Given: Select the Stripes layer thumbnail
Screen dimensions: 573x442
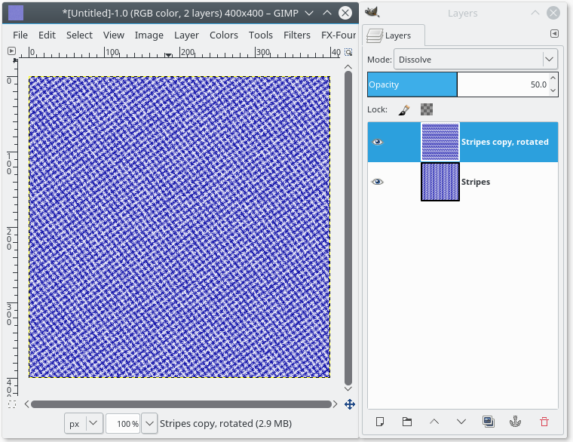Looking at the screenshot, I should 440,182.
